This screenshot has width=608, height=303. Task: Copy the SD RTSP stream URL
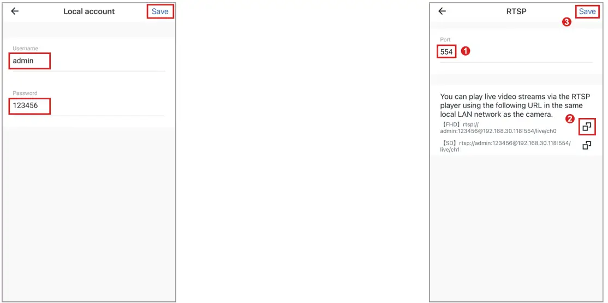(x=587, y=145)
